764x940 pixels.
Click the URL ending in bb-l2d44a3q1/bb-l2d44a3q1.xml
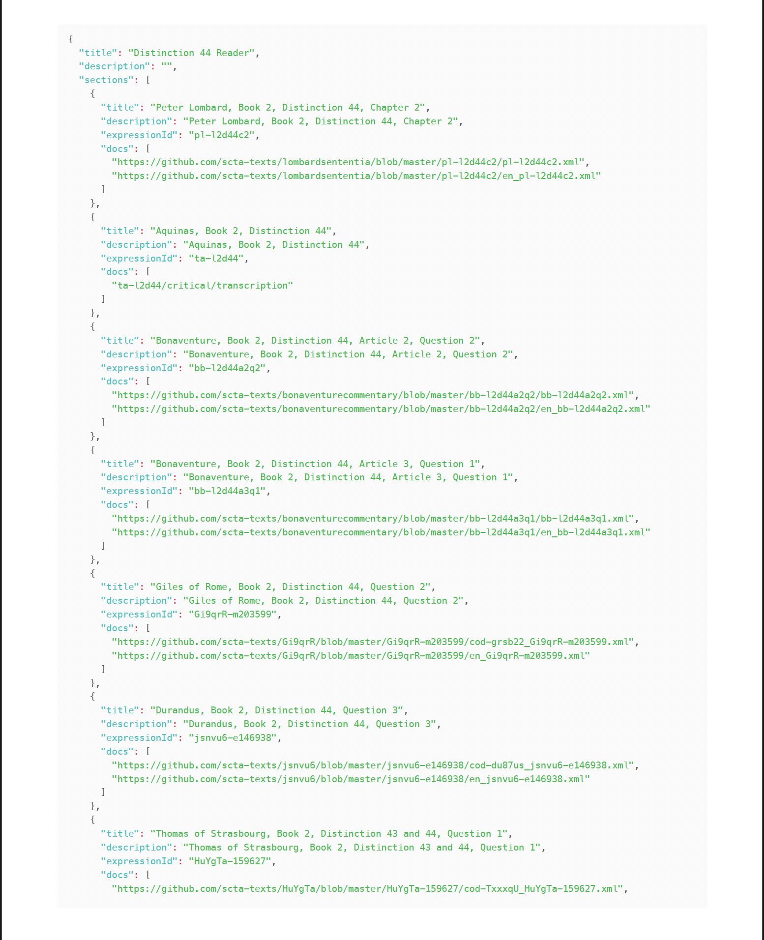(x=373, y=519)
